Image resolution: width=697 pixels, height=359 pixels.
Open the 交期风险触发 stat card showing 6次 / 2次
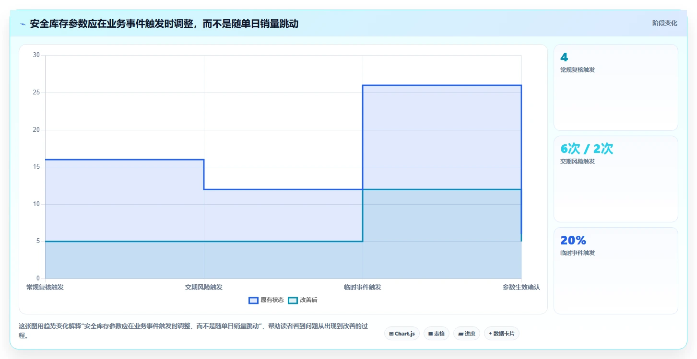[616, 179]
